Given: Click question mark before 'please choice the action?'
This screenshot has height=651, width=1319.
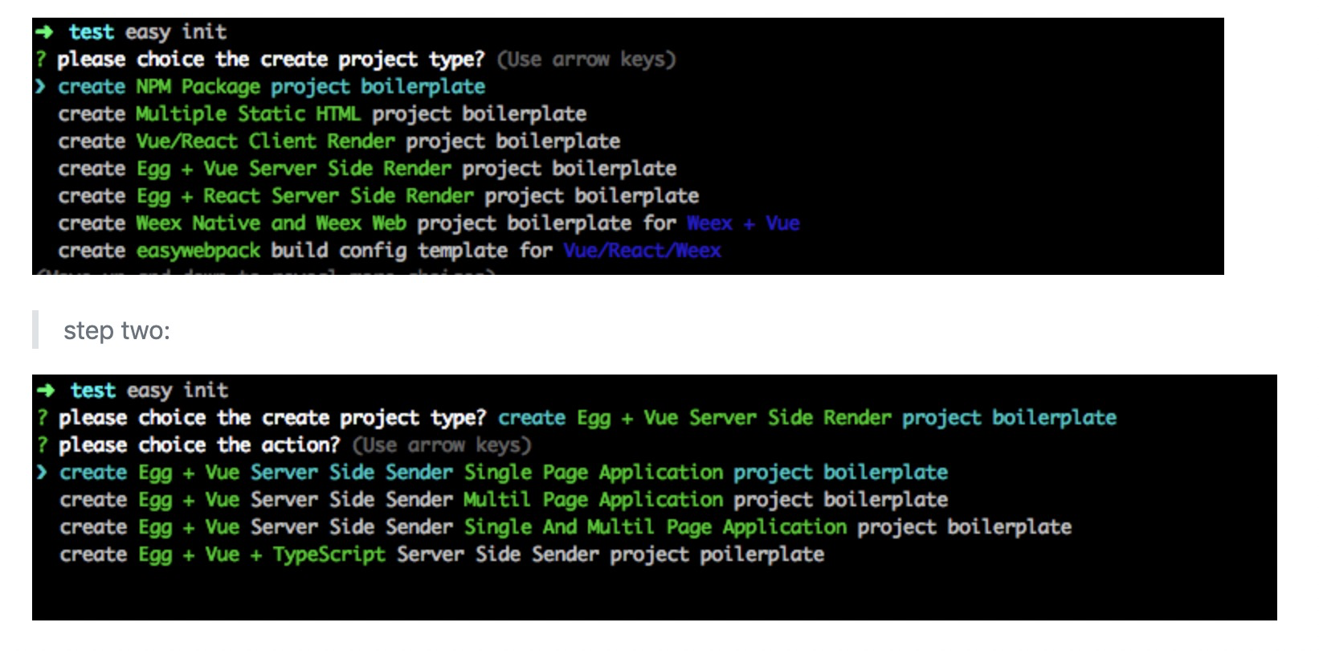Looking at the screenshot, I should (43, 445).
